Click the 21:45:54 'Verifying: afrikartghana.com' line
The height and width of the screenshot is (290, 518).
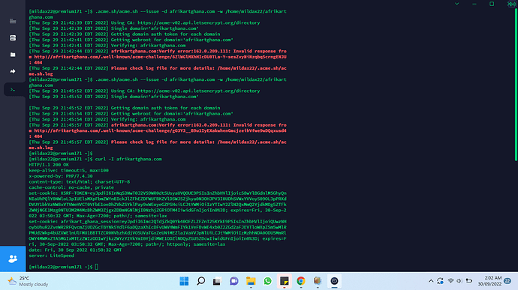[x=107, y=119]
